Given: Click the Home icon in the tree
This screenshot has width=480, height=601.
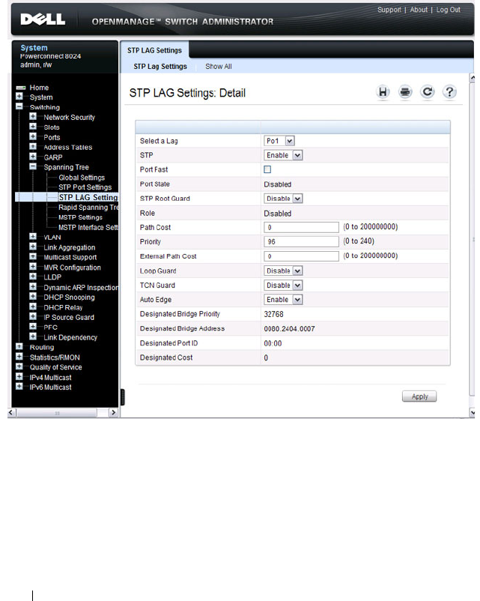Looking at the screenshot, I should 21,88.
